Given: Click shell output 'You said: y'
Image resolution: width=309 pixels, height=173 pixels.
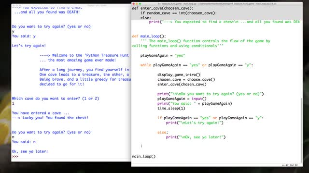Looking at the screenshot, I should pyautogui.click(x=24, y=36).
